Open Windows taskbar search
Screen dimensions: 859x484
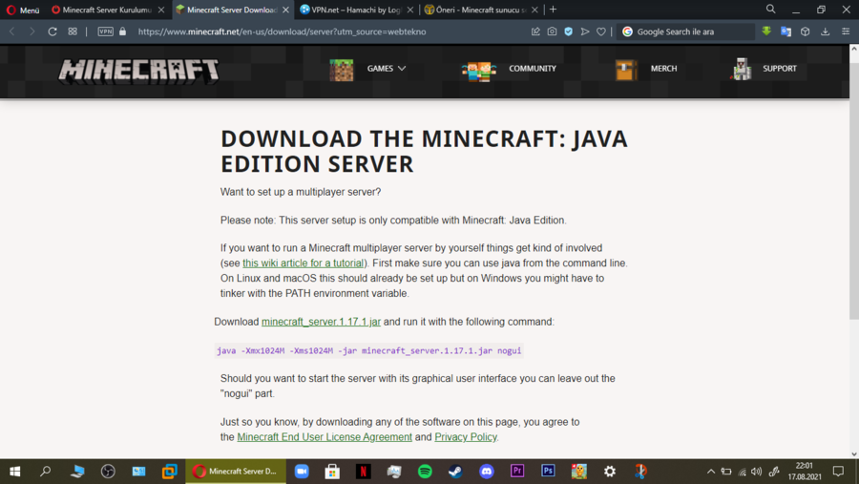click(46, 472)
